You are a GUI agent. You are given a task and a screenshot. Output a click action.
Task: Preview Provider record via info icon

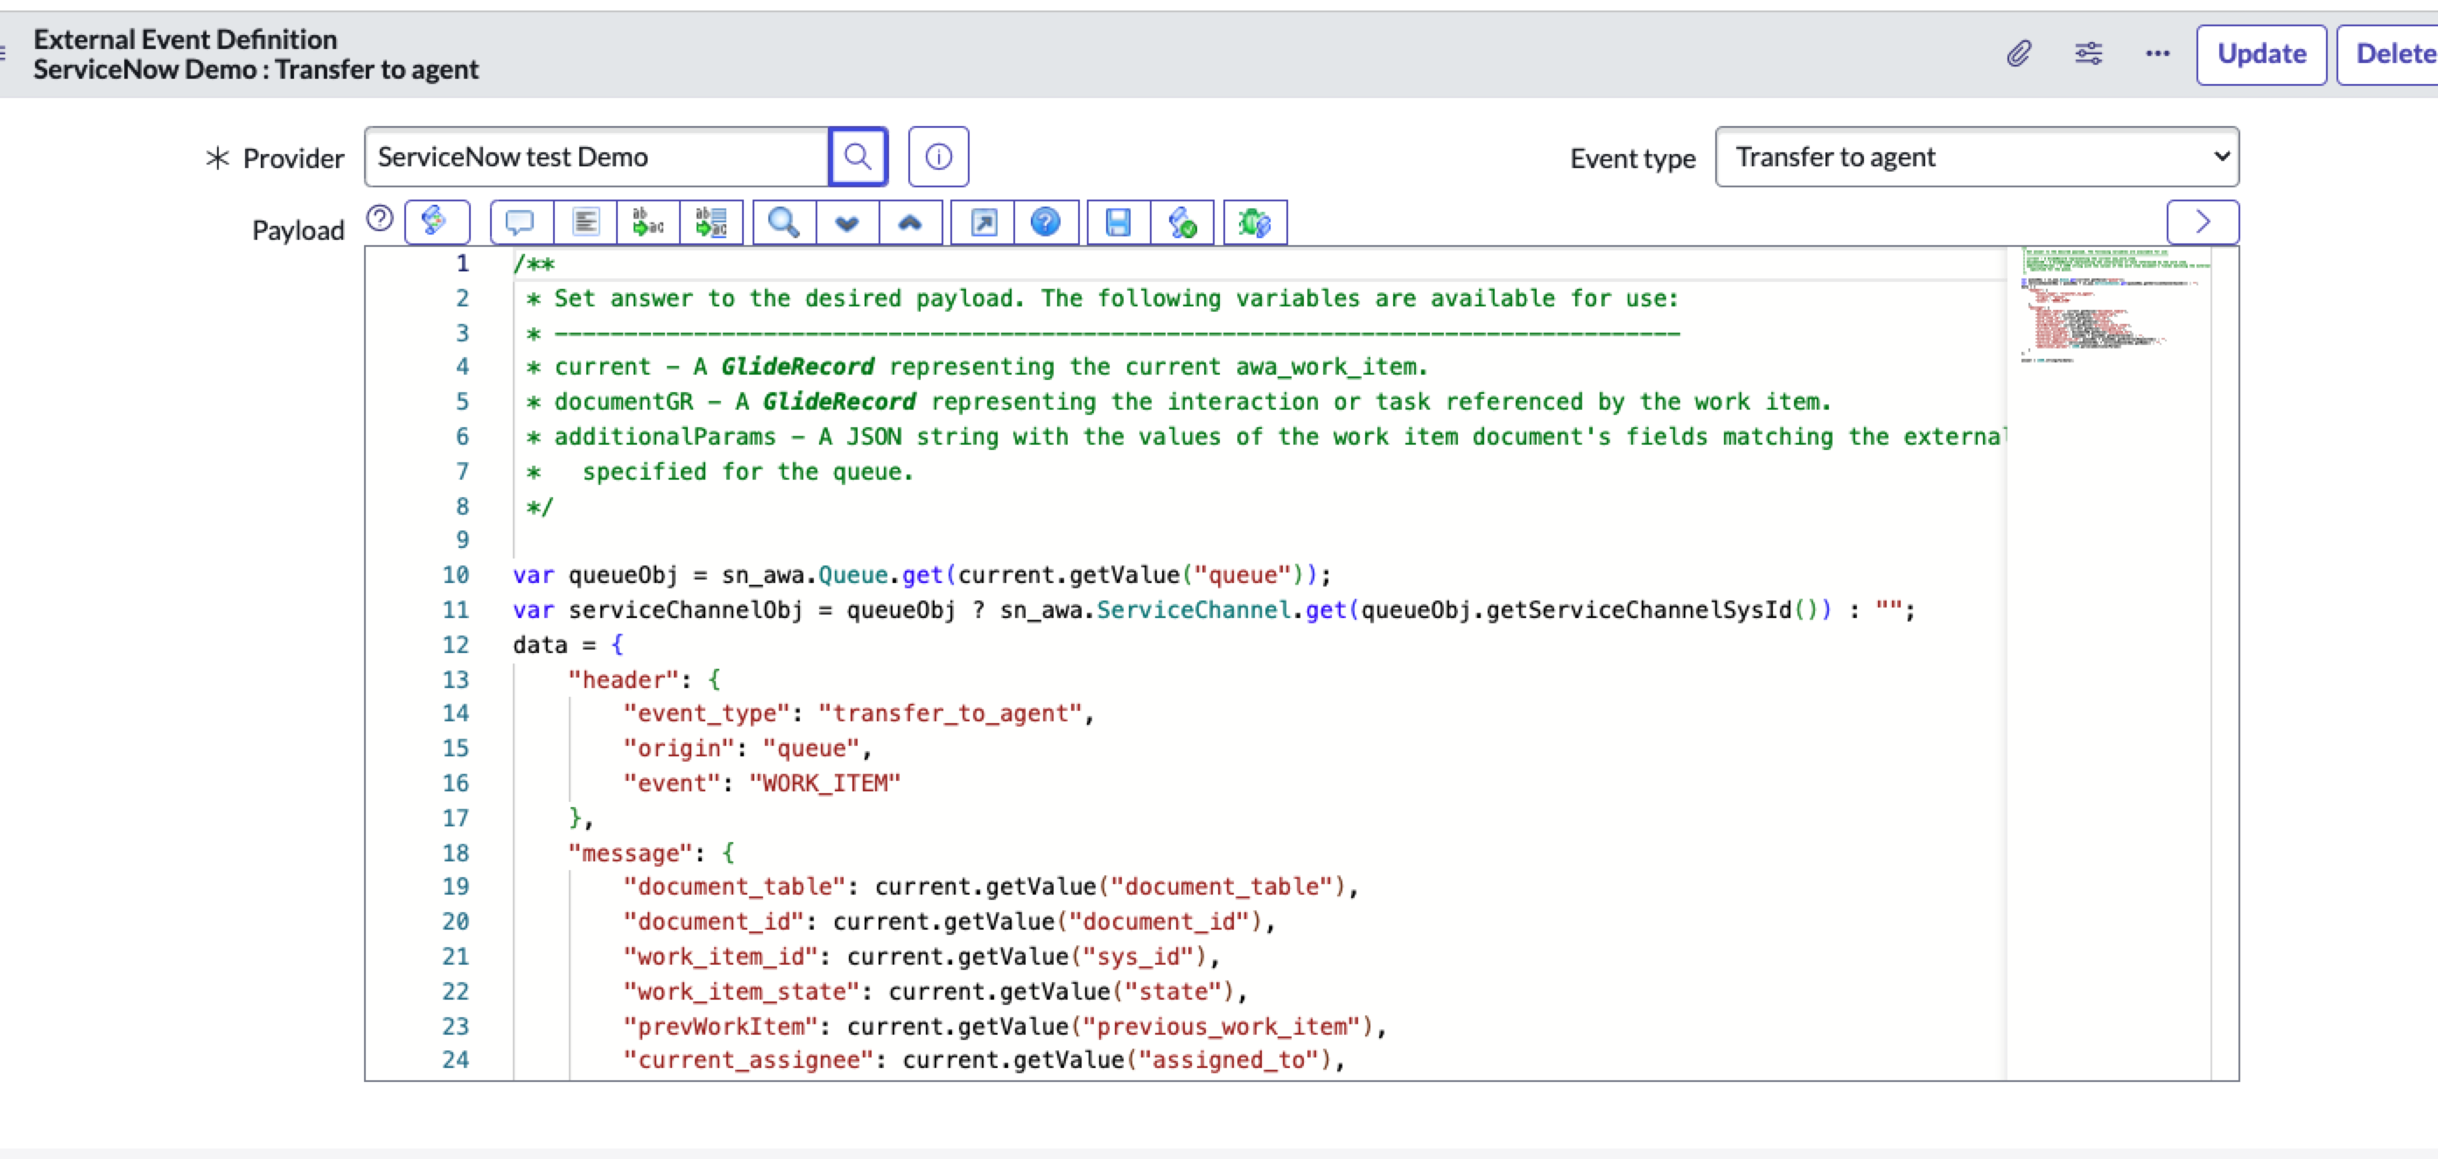point(938,156)
